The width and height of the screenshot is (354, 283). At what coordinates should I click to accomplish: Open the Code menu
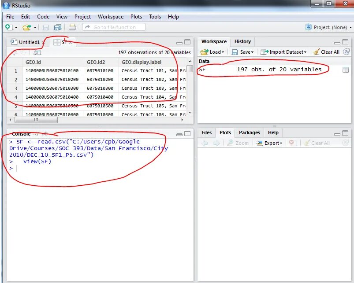[x=43, y=17]
